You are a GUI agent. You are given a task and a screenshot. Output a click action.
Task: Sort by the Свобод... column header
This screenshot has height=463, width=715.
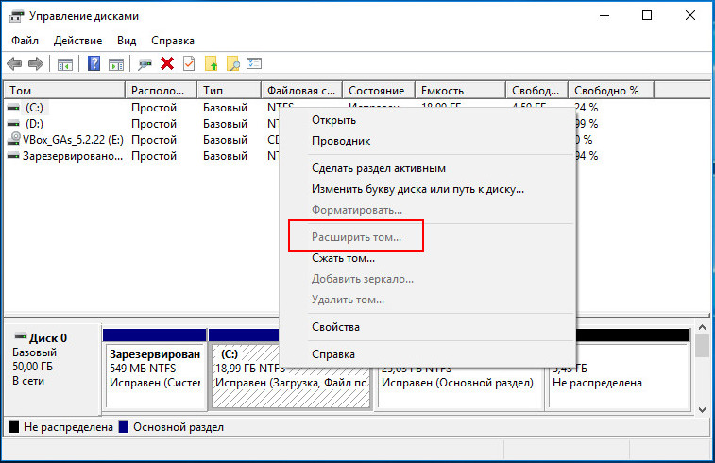coord(536,91)
